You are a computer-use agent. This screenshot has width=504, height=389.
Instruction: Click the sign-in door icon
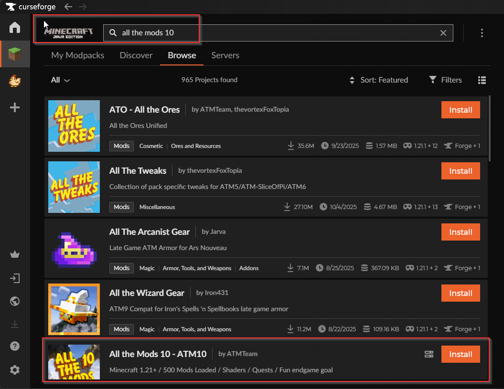click(x=15, y=278)
